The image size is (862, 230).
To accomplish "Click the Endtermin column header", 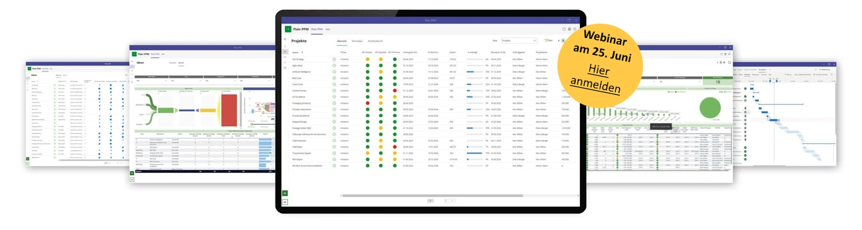I will tap(433, 52).
